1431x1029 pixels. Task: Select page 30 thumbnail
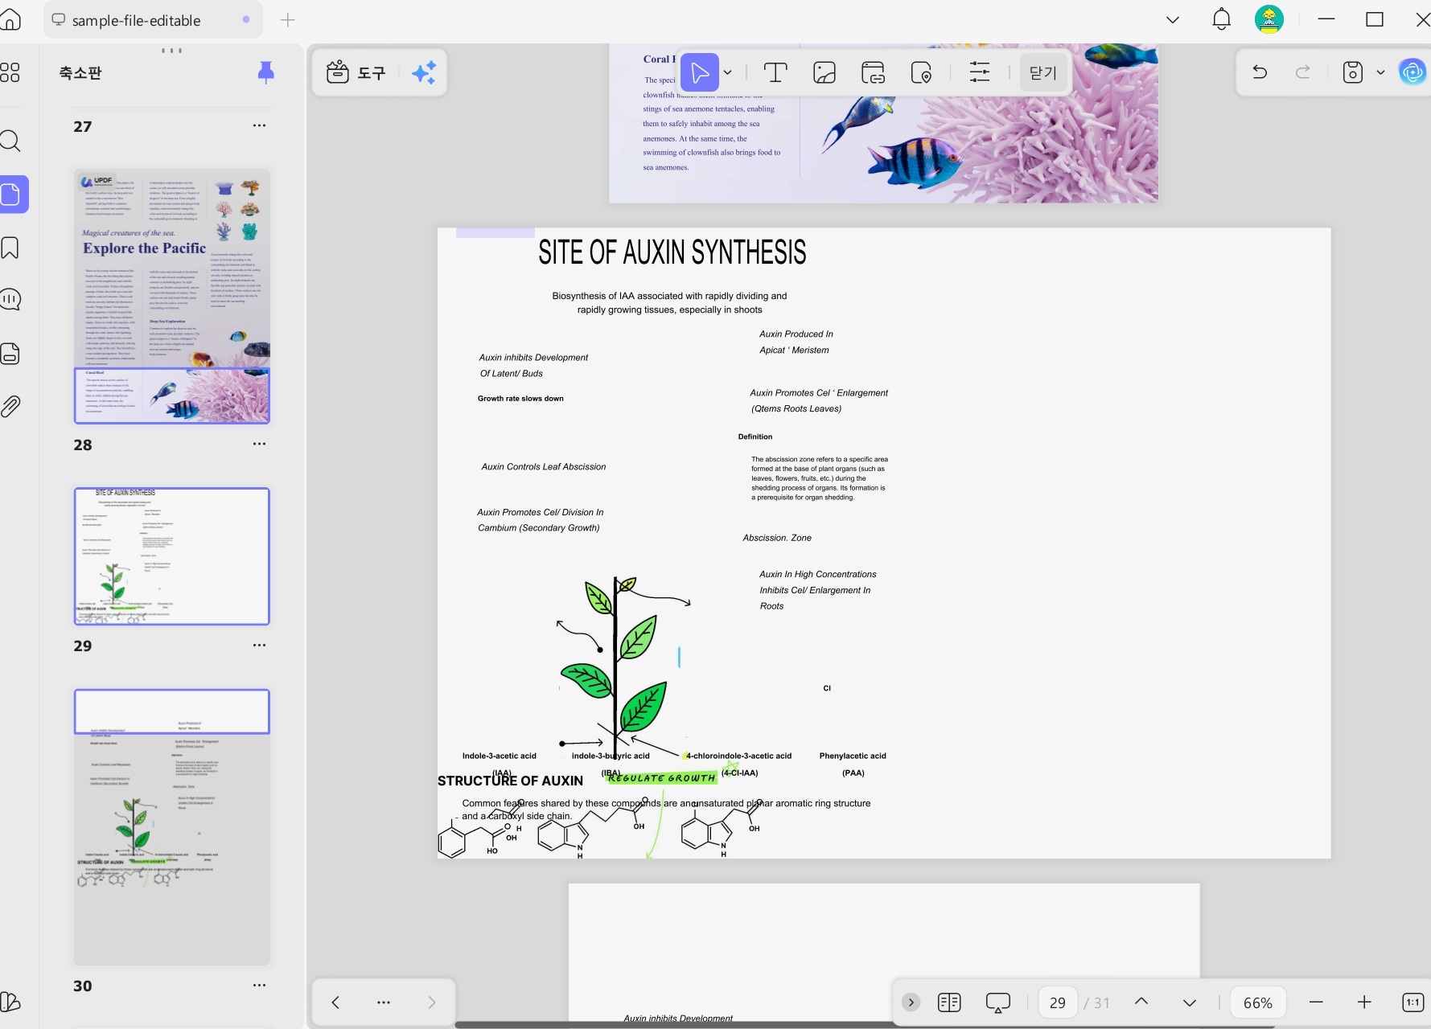pos(172,826)
